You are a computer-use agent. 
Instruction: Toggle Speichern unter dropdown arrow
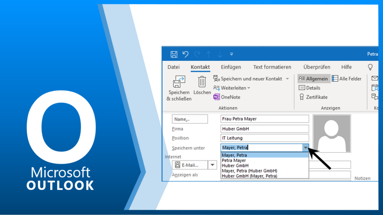[305, 148]
